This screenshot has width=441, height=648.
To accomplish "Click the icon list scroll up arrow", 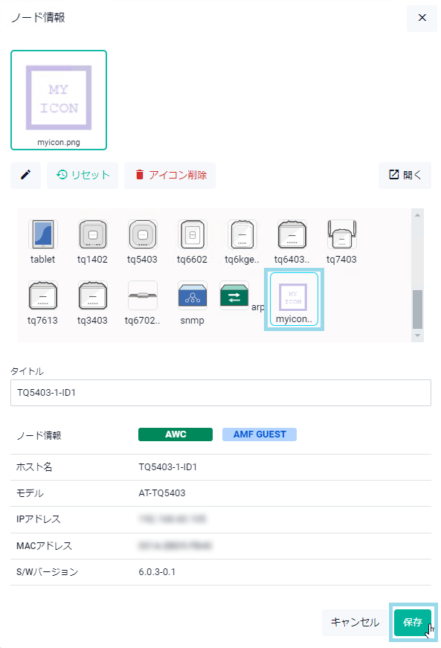I will [417, 215].
